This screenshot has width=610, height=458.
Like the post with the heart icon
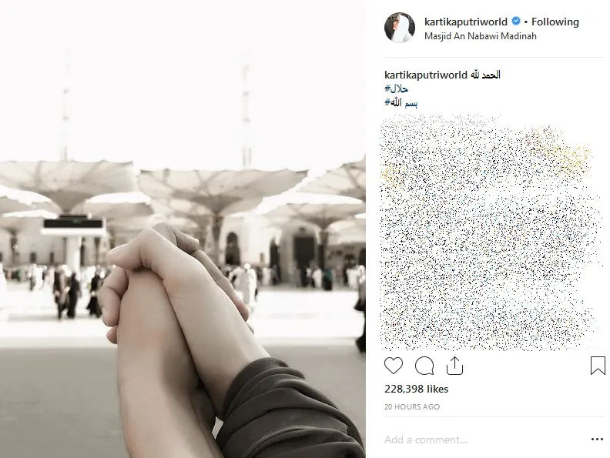tap(394, 366)
